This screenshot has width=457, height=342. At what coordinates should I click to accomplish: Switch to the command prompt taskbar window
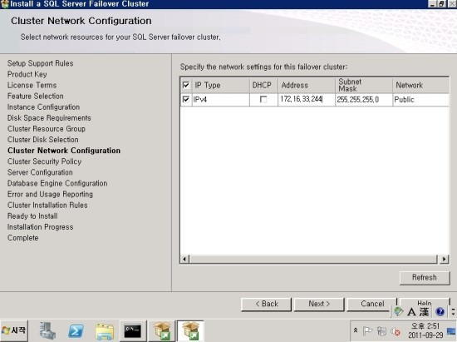pyautogui.click(x=133, y=331)
